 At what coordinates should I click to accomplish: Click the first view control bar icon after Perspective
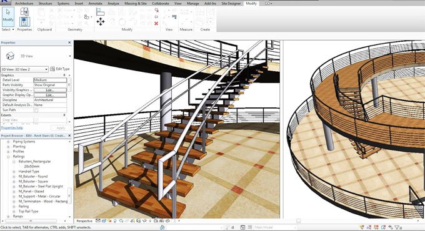98,221
